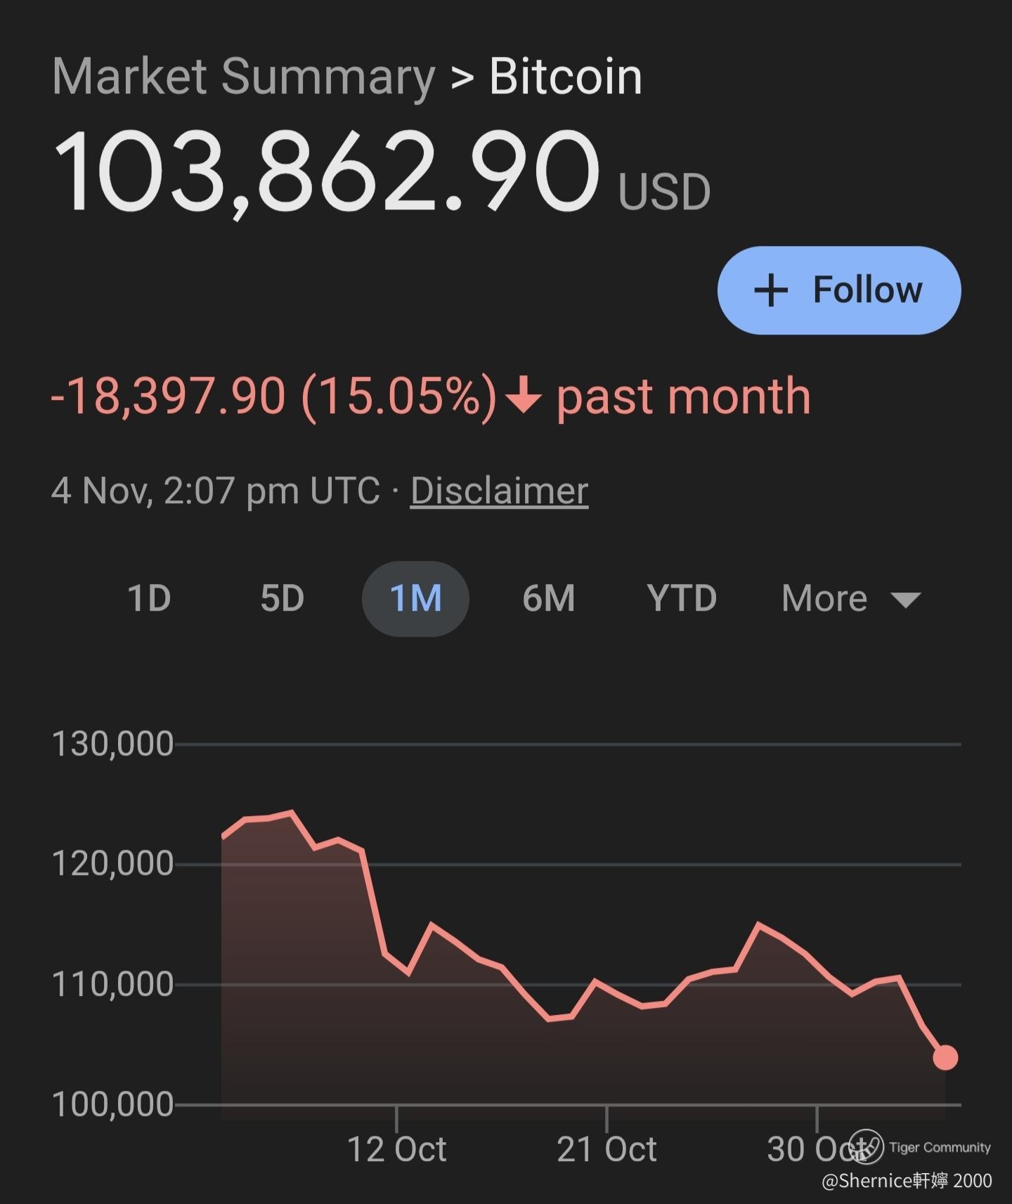This screenshot has width=1012, height=1204.
Task: Click the 12 Oct date marker
Action: (397, 1148)
